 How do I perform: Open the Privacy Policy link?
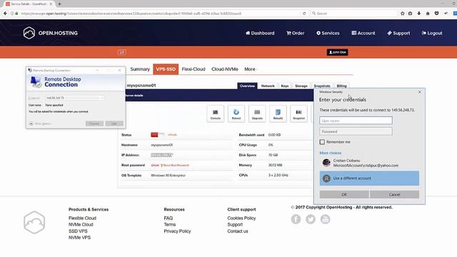coord(177,231)
